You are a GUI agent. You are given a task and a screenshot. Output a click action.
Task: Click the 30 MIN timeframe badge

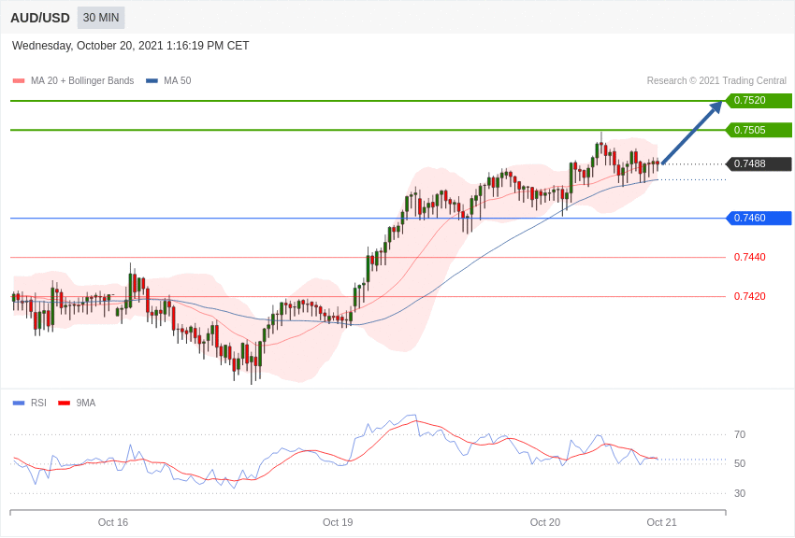click(101, 18)
